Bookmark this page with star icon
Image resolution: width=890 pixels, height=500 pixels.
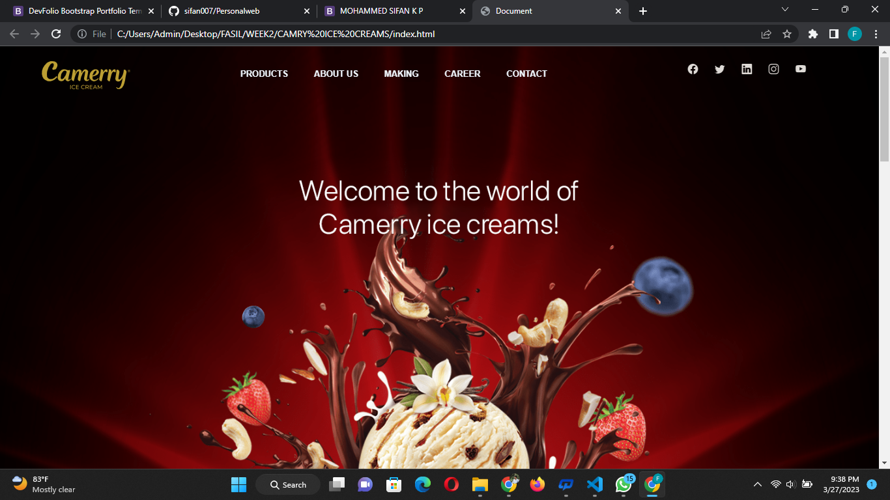(x=787, y=34)
